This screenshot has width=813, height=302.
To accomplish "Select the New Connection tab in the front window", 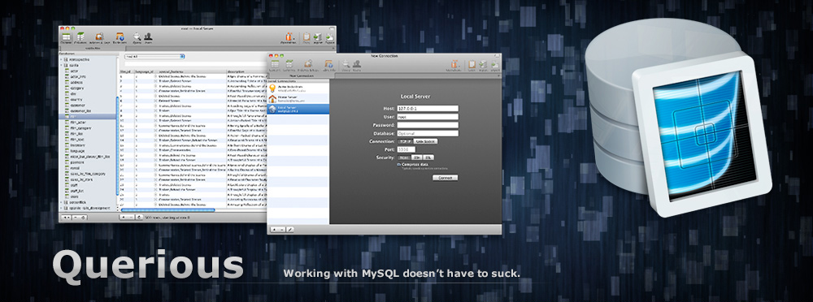I will pyautogui.click(x=302, y=75).
